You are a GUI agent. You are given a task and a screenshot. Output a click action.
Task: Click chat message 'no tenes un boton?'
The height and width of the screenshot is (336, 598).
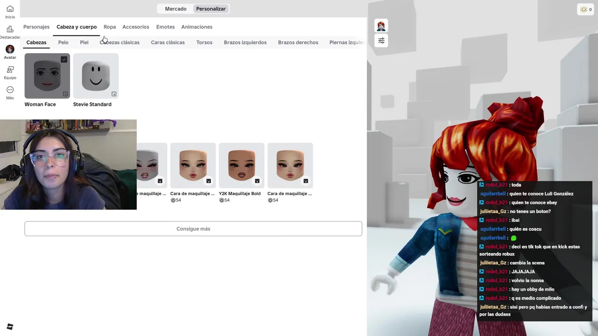[x=530, y=211]
